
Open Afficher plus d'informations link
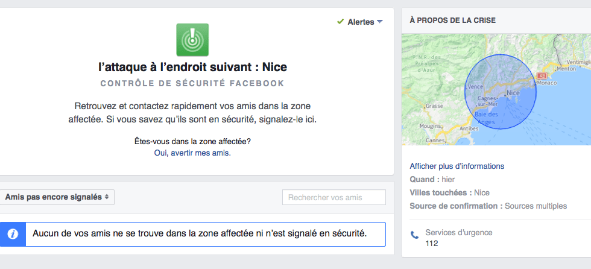click(457, 166)
